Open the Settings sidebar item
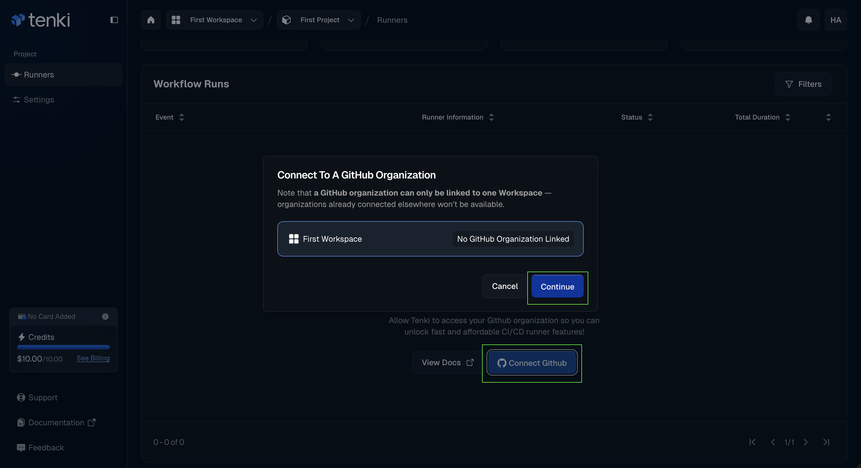This screenshot has height=468, width=861. [x=63, y=100]
